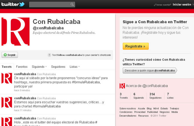Open the Favoritos tab
194x126 pixels.
tap(22, 67)
